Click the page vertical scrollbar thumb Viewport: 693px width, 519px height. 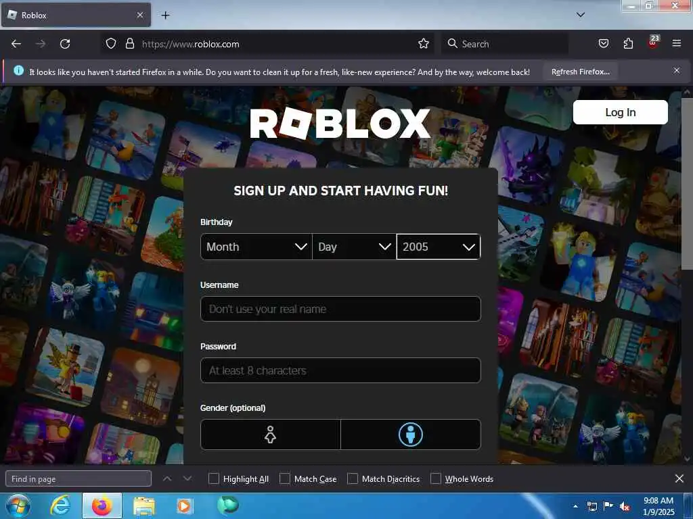pos(686,184)
